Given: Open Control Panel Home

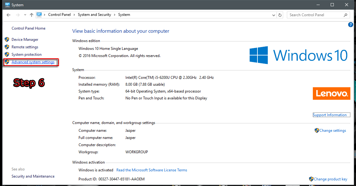Looking at the screenshot, I should 28,28.
